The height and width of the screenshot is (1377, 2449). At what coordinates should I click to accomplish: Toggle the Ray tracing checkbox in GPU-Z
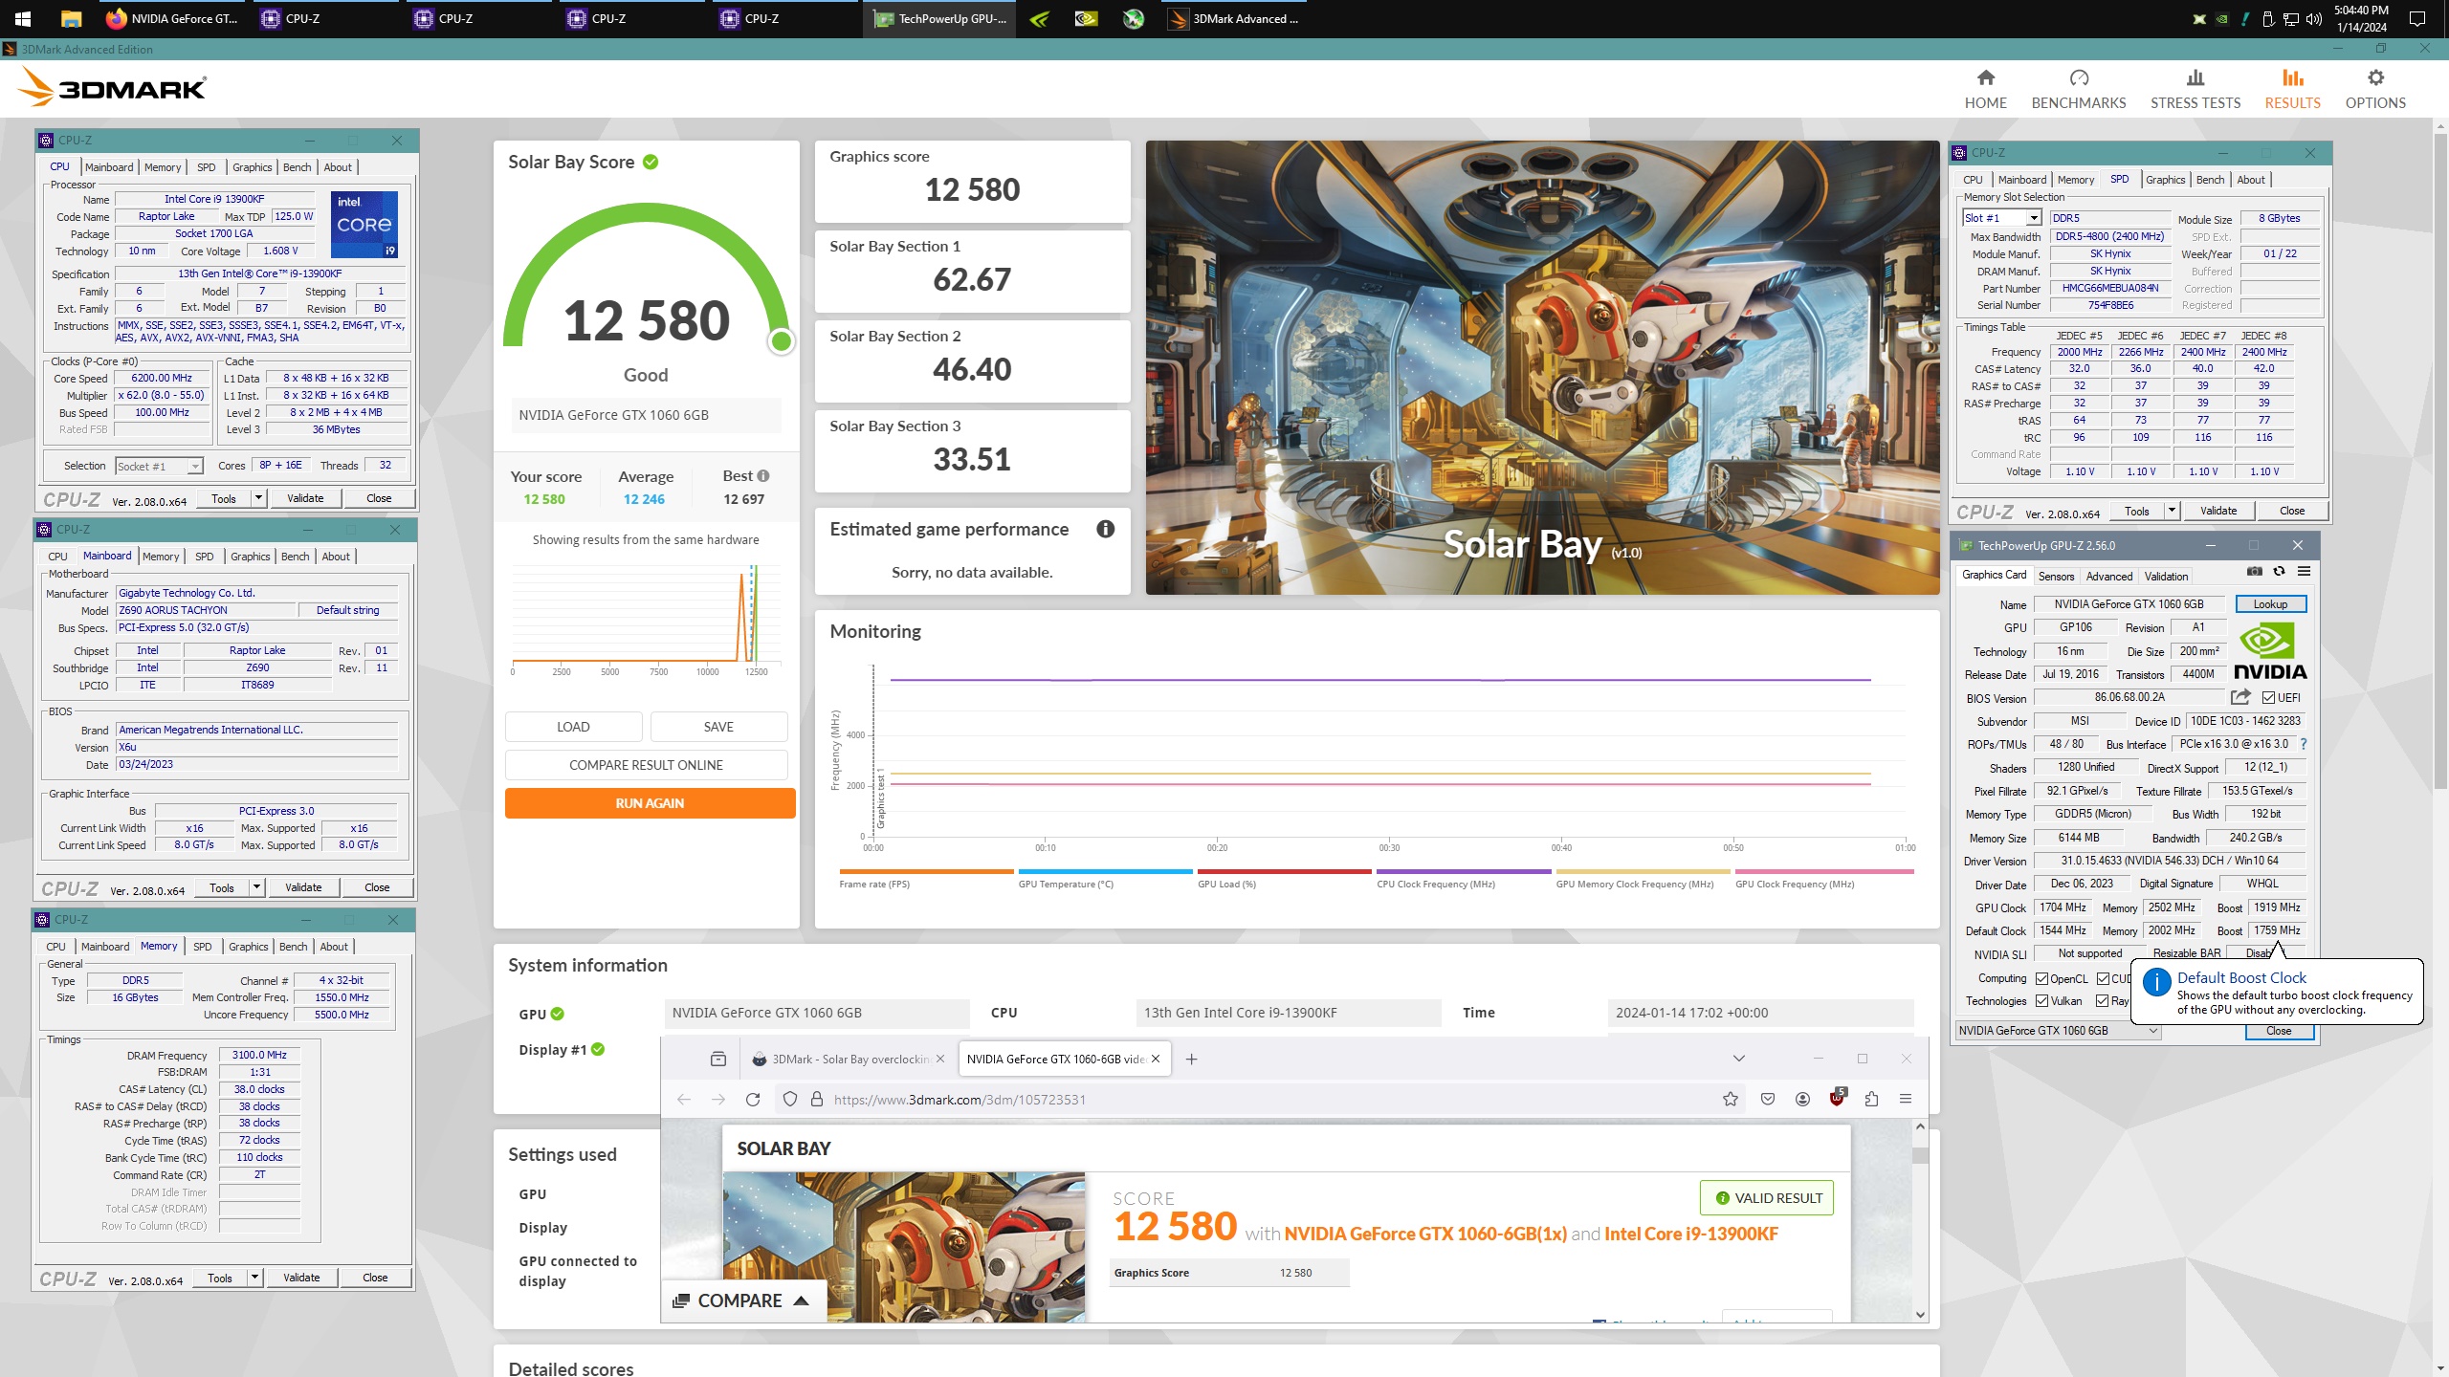click(x=2103, y=1001)
